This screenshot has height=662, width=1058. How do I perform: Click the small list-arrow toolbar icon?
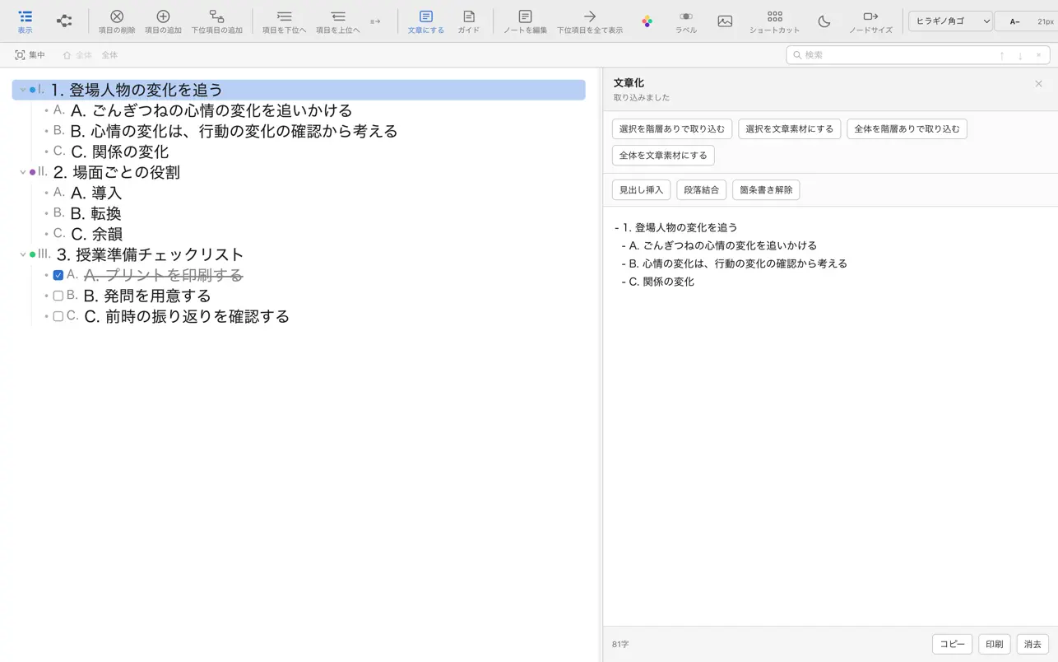[375, 21]
